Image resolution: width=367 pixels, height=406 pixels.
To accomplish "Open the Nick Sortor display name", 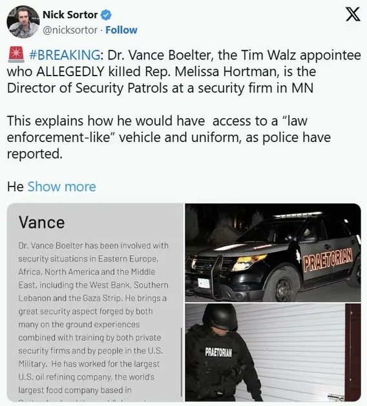I will click(x=70, y=15).
